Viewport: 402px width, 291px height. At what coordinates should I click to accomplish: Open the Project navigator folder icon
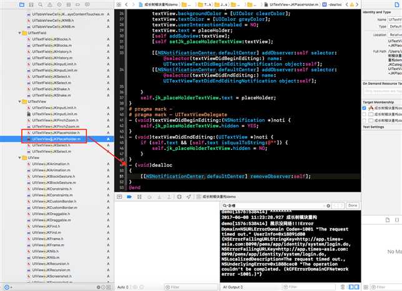(22, 4)
